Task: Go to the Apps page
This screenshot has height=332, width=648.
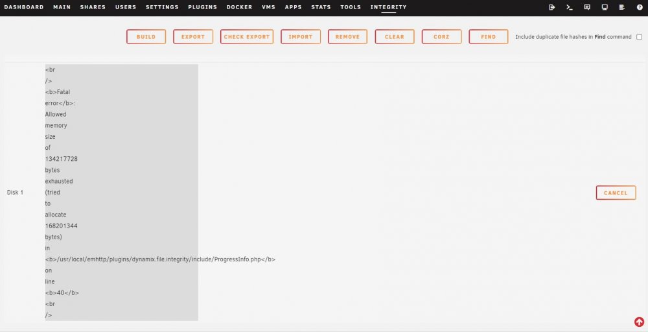Action: pos(294,7)
